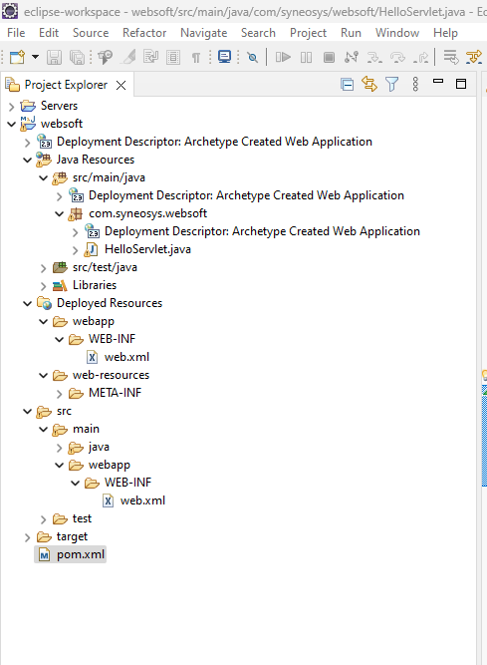Viewport: 487px width, 665px height.
Task: Select the web-resources folder
Action: 111,375
